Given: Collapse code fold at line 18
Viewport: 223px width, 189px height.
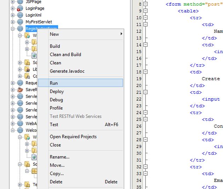Looking at the screenshot, I should point(145,72).
